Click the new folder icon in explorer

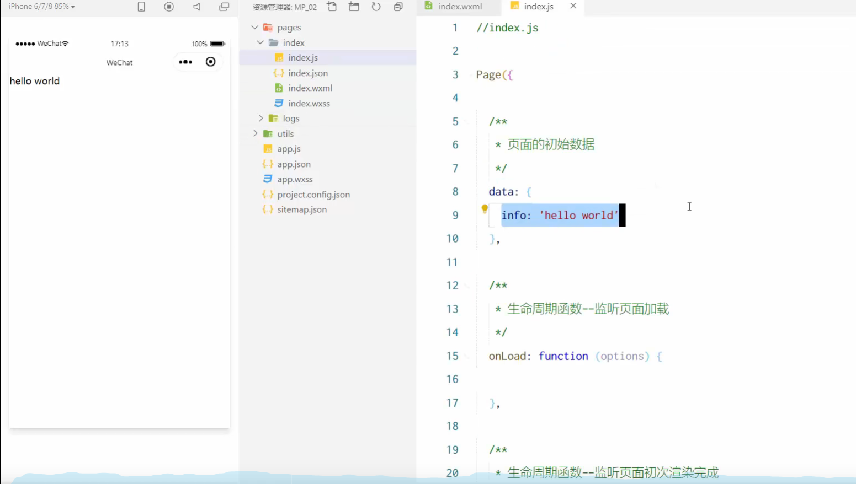[354, 7]
